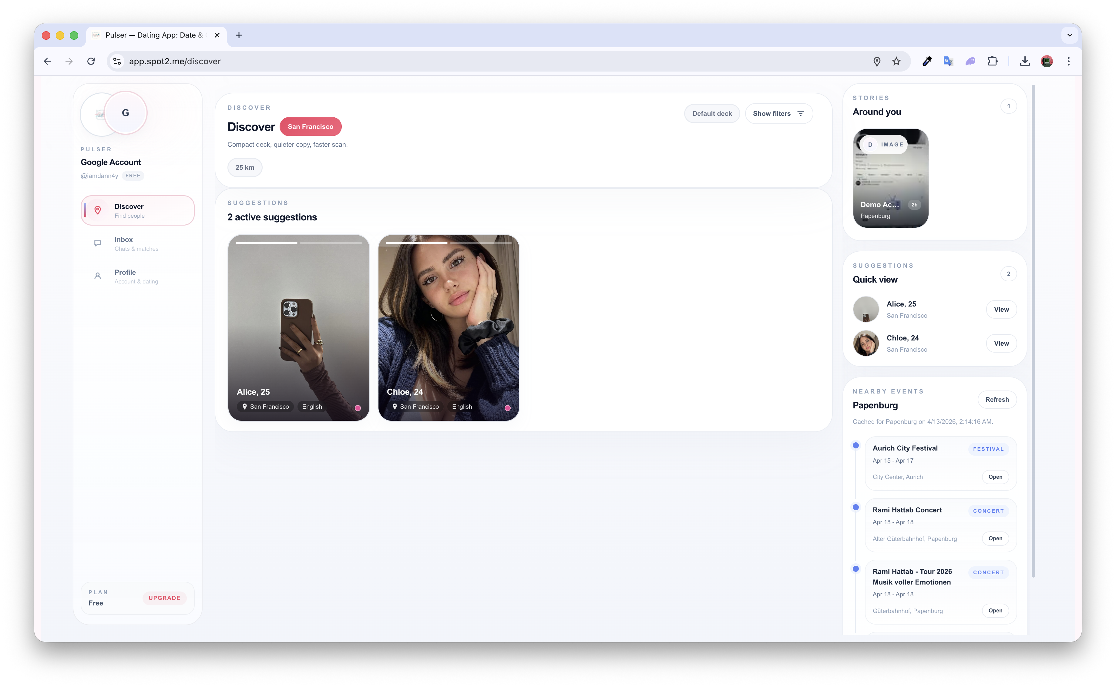
Task: Open Demo Account story thumbnail
Action: click(x=890, y=179)
